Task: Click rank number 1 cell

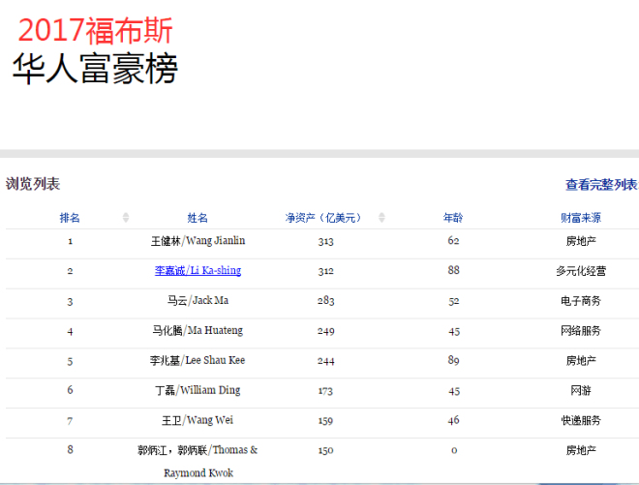Action: click(x=70, y=241)
